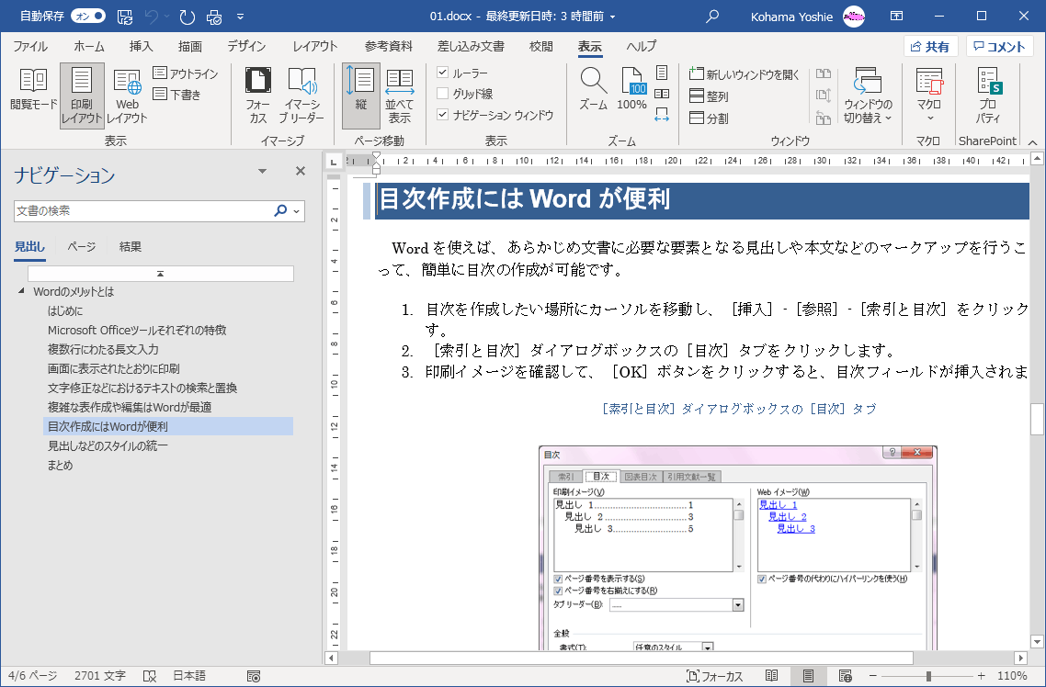Image resolution: width=1046 pixels, height=687 pixels.
Task: Click the 文書の検索 search field
Action: [x=142, y=211]
